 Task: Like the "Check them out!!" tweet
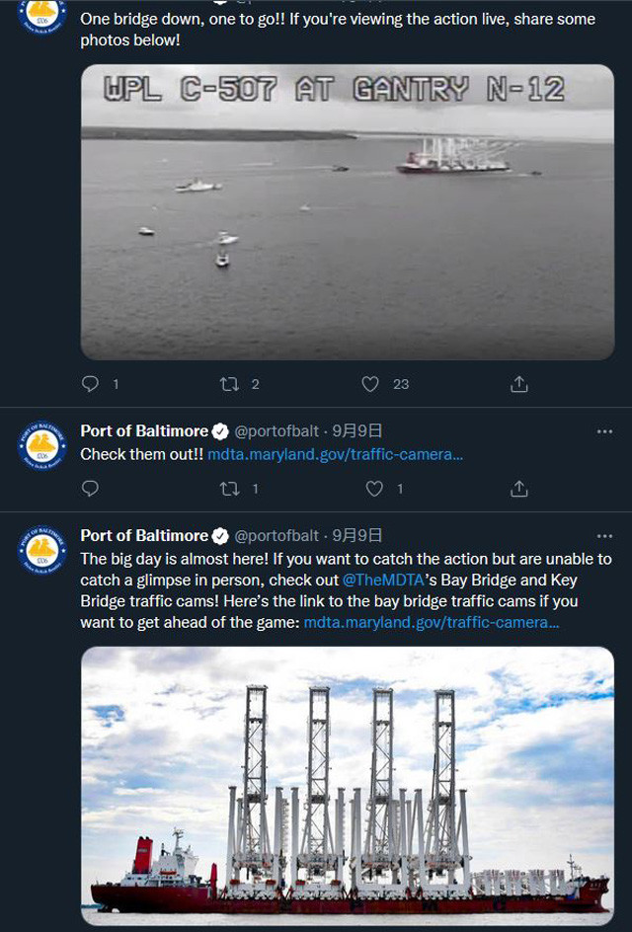(x=374, y=489)
